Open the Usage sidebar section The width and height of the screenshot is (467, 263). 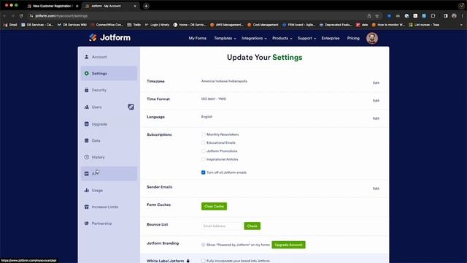[109, 190]
